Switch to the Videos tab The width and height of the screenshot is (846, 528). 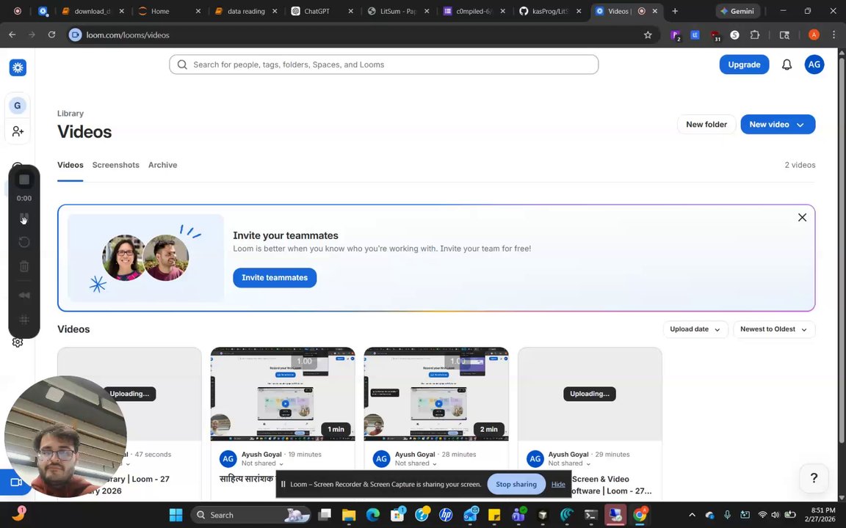click(70, 165)
